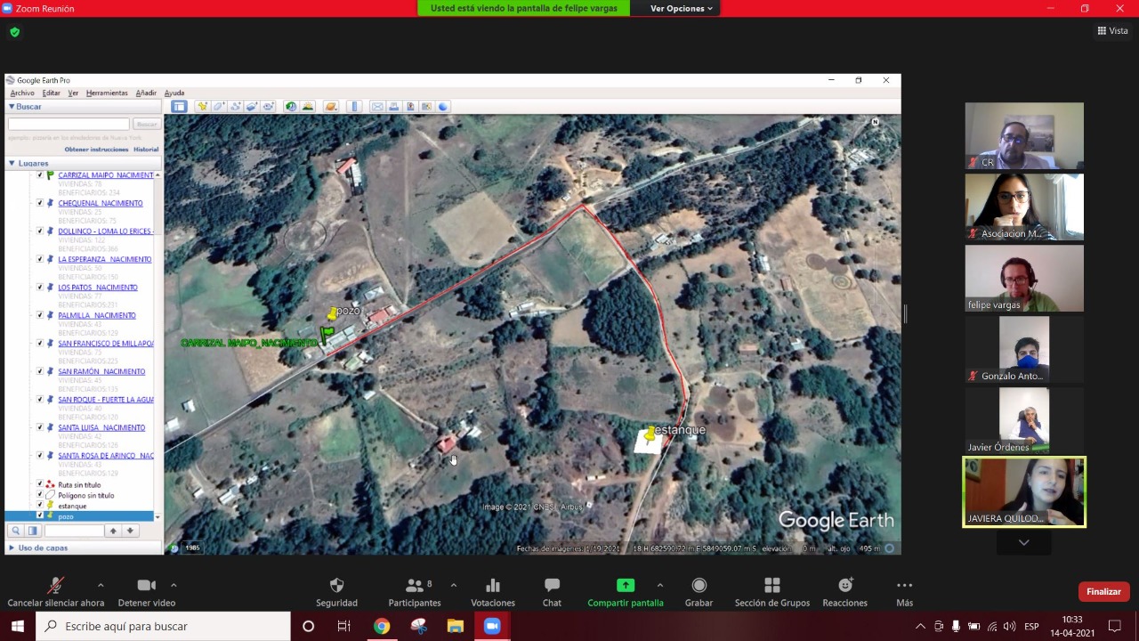
Task: Open Sección de Grupos breakout rooms
Action: click(771, 592)
